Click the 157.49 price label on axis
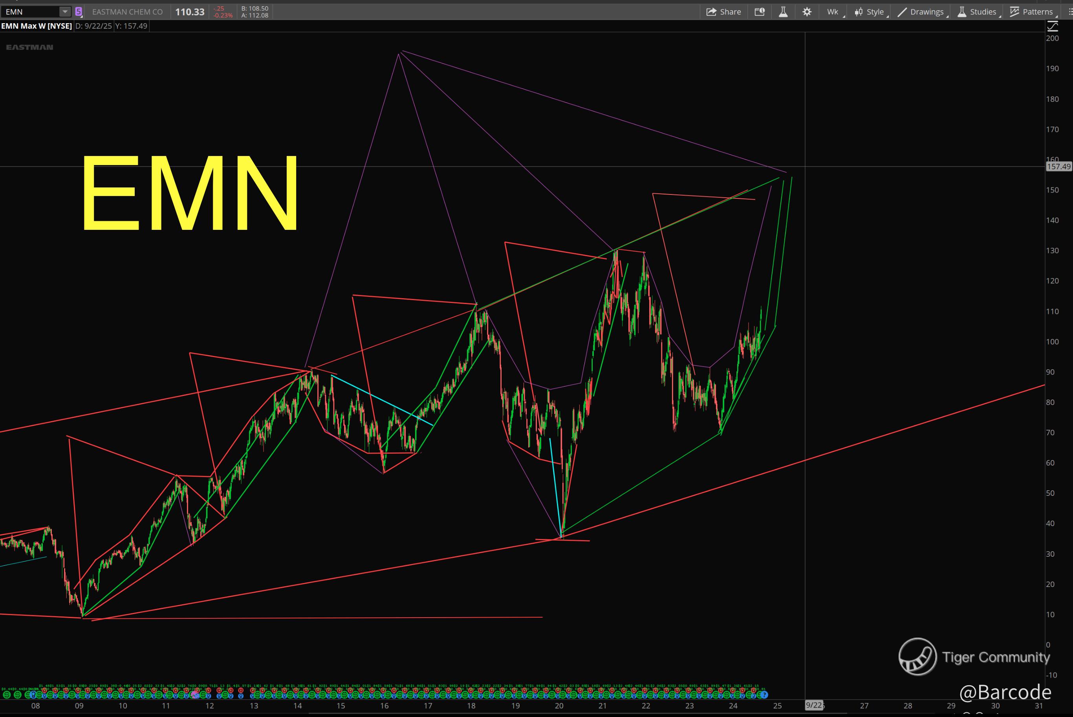The width and height of the screenshot is (1073, 717). click(x=1058, y=167)
